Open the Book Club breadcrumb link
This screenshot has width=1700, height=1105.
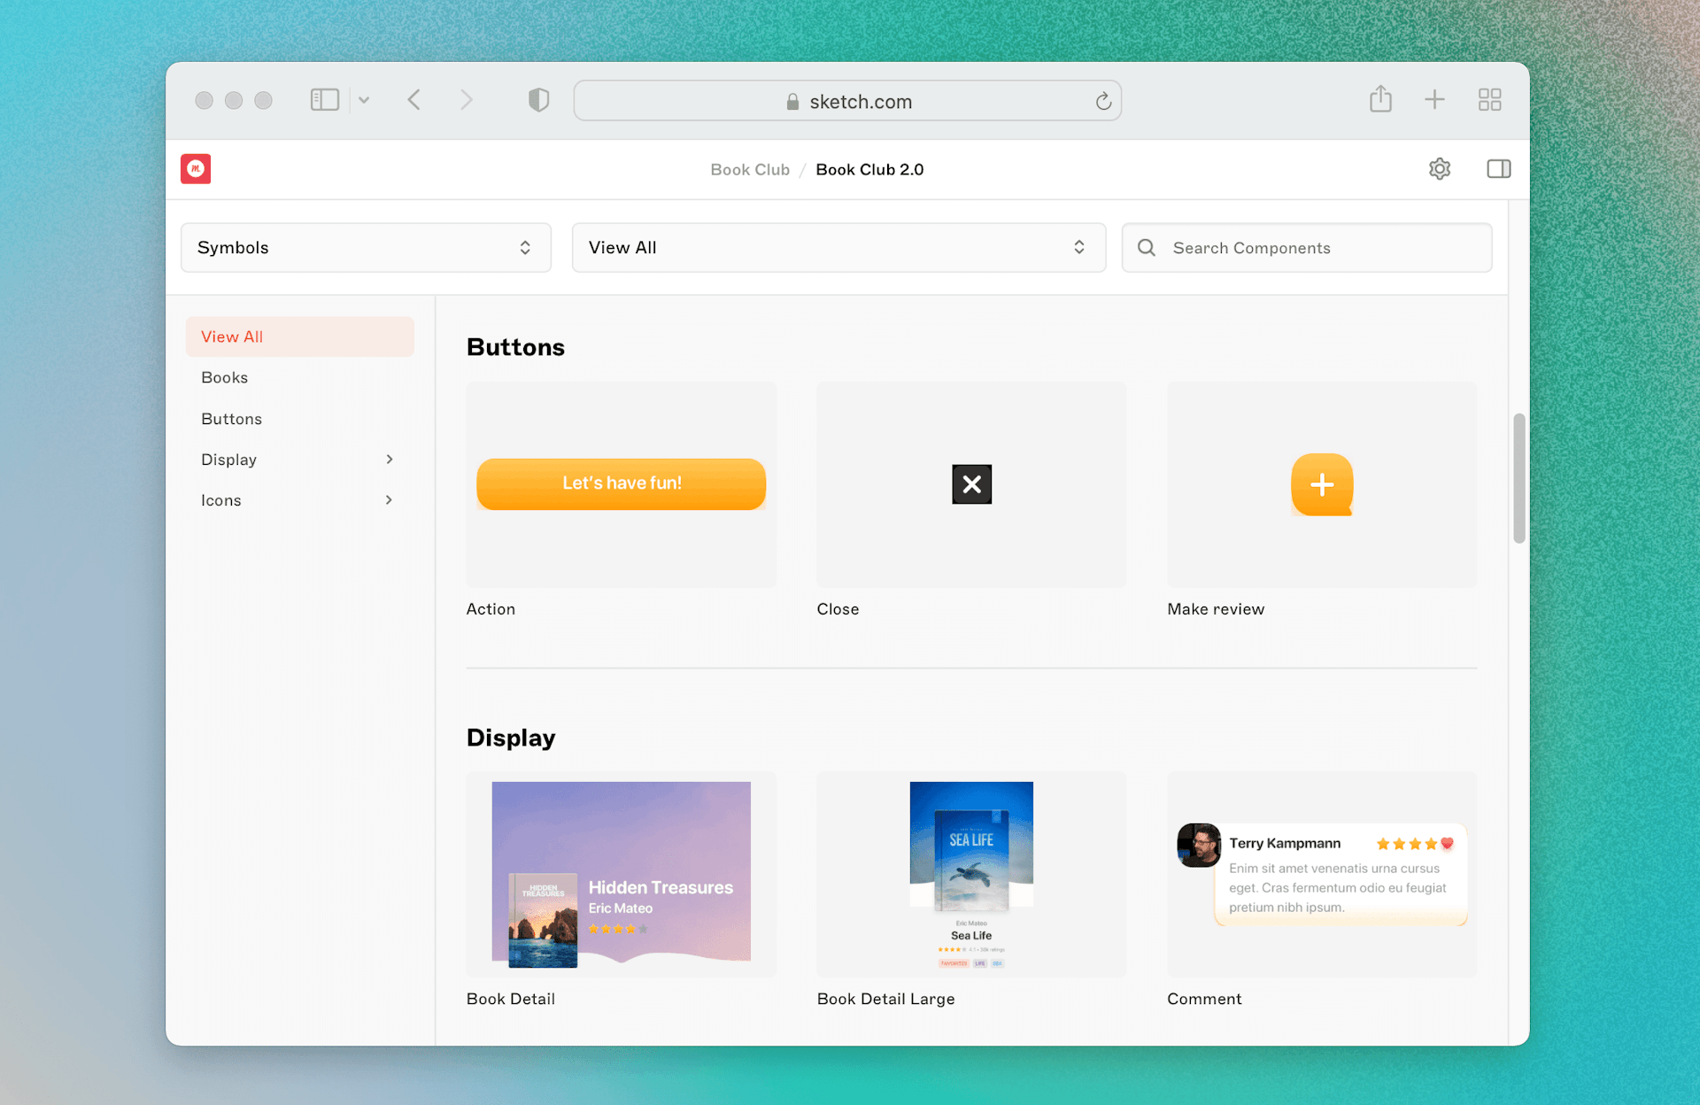(x=749, y=170)
